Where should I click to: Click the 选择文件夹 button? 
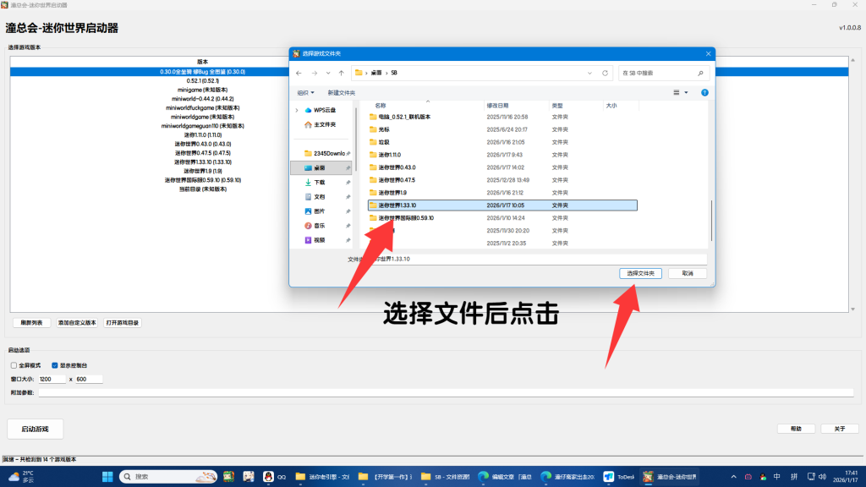click(640, 273)
